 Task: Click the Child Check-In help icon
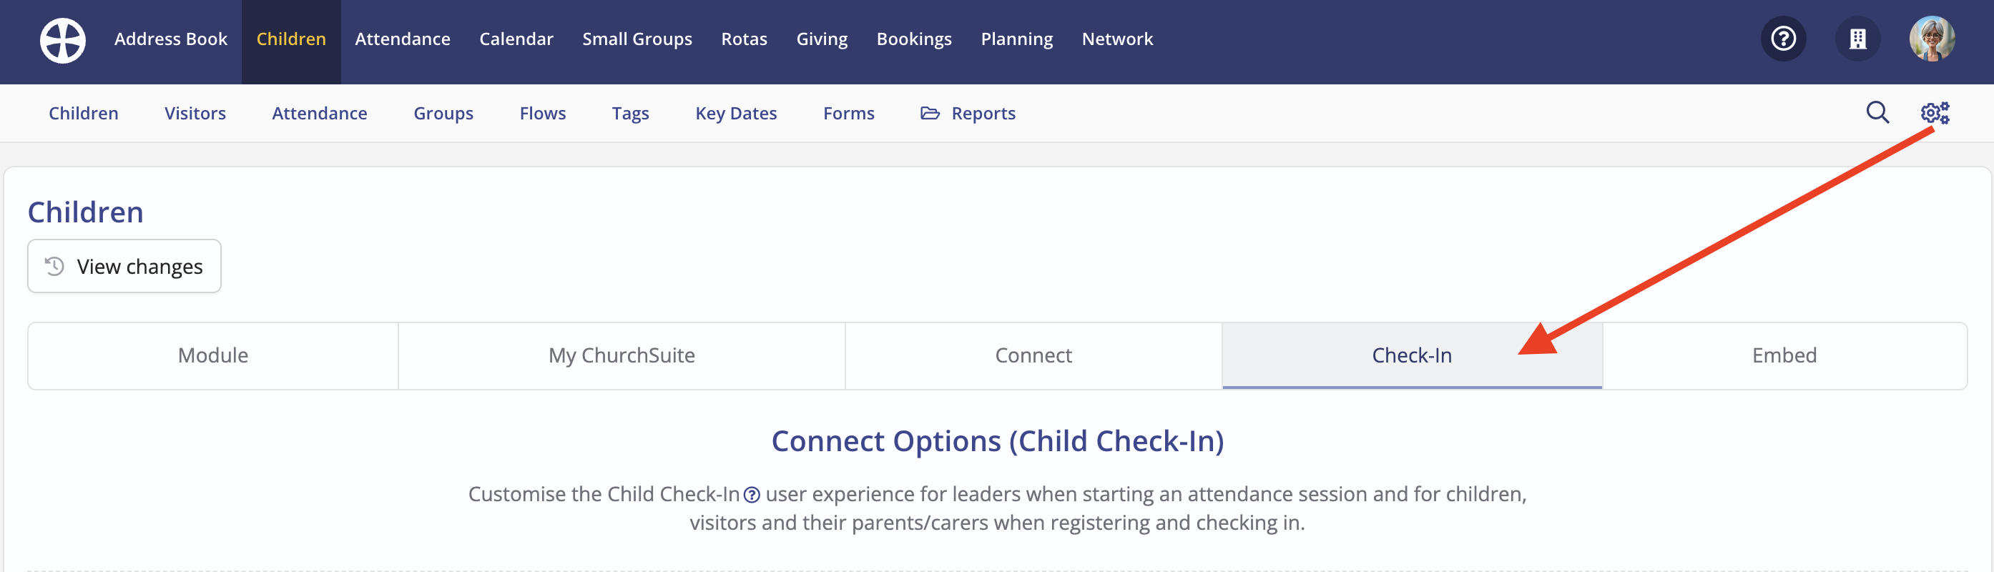pyautogui.click(x=752, y=495)
